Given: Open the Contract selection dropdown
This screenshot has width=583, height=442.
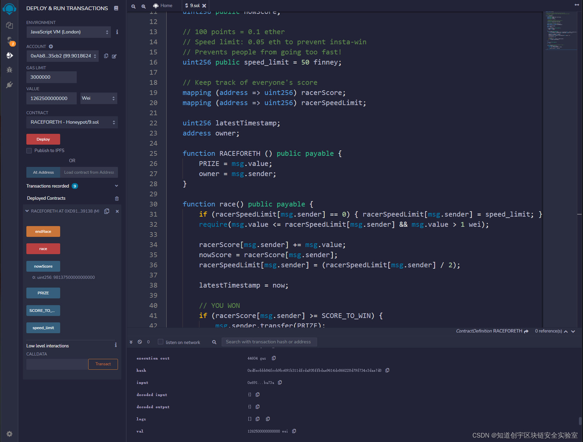Looking at the screenshot, I should (x=72, y=122).
